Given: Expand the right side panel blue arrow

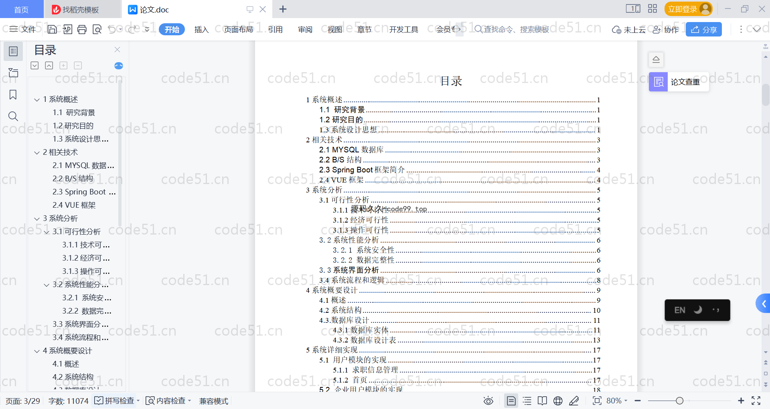Looking at the screenshot, I should [763, 304].
